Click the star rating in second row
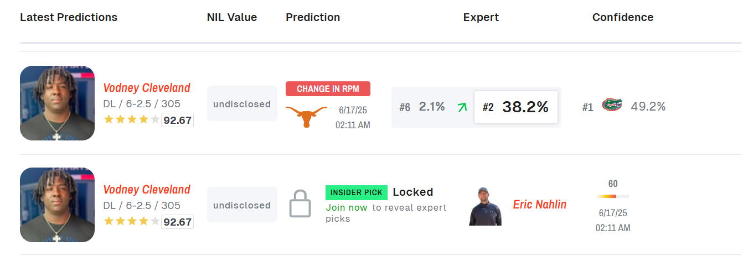This screenshot has height=261, width=748. pos(132,222)
